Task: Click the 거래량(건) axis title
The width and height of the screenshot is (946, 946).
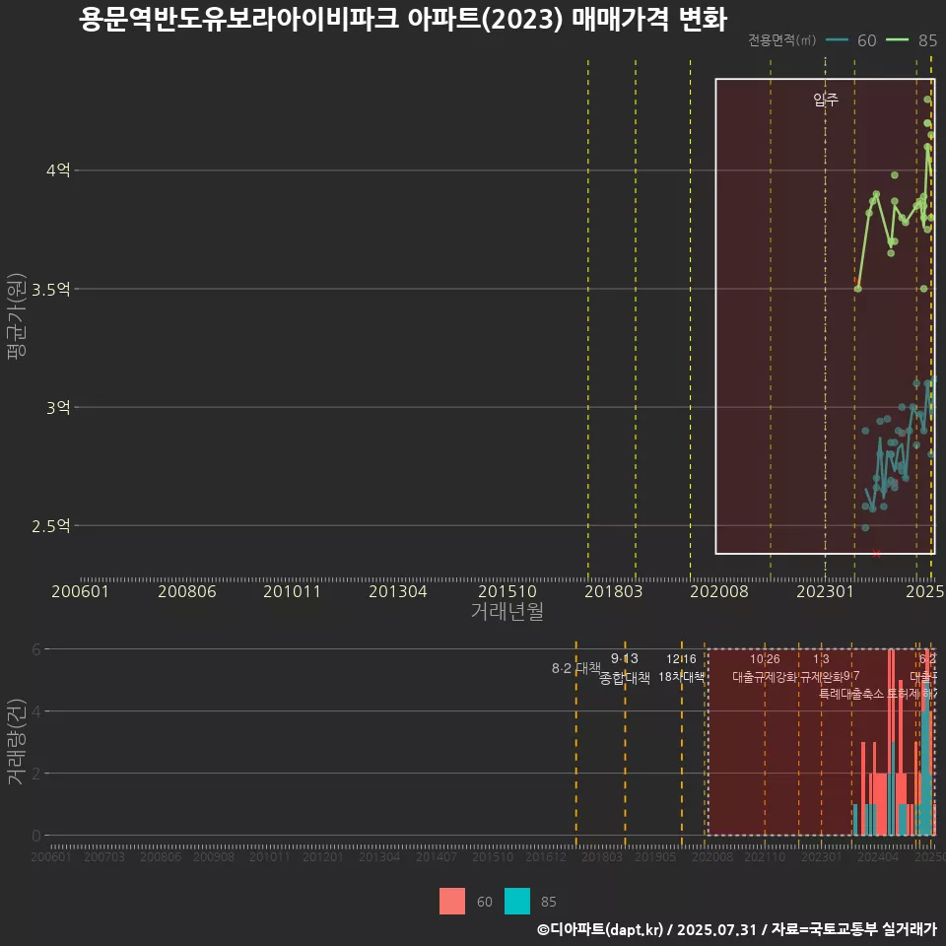Action: tap(17, 741)
